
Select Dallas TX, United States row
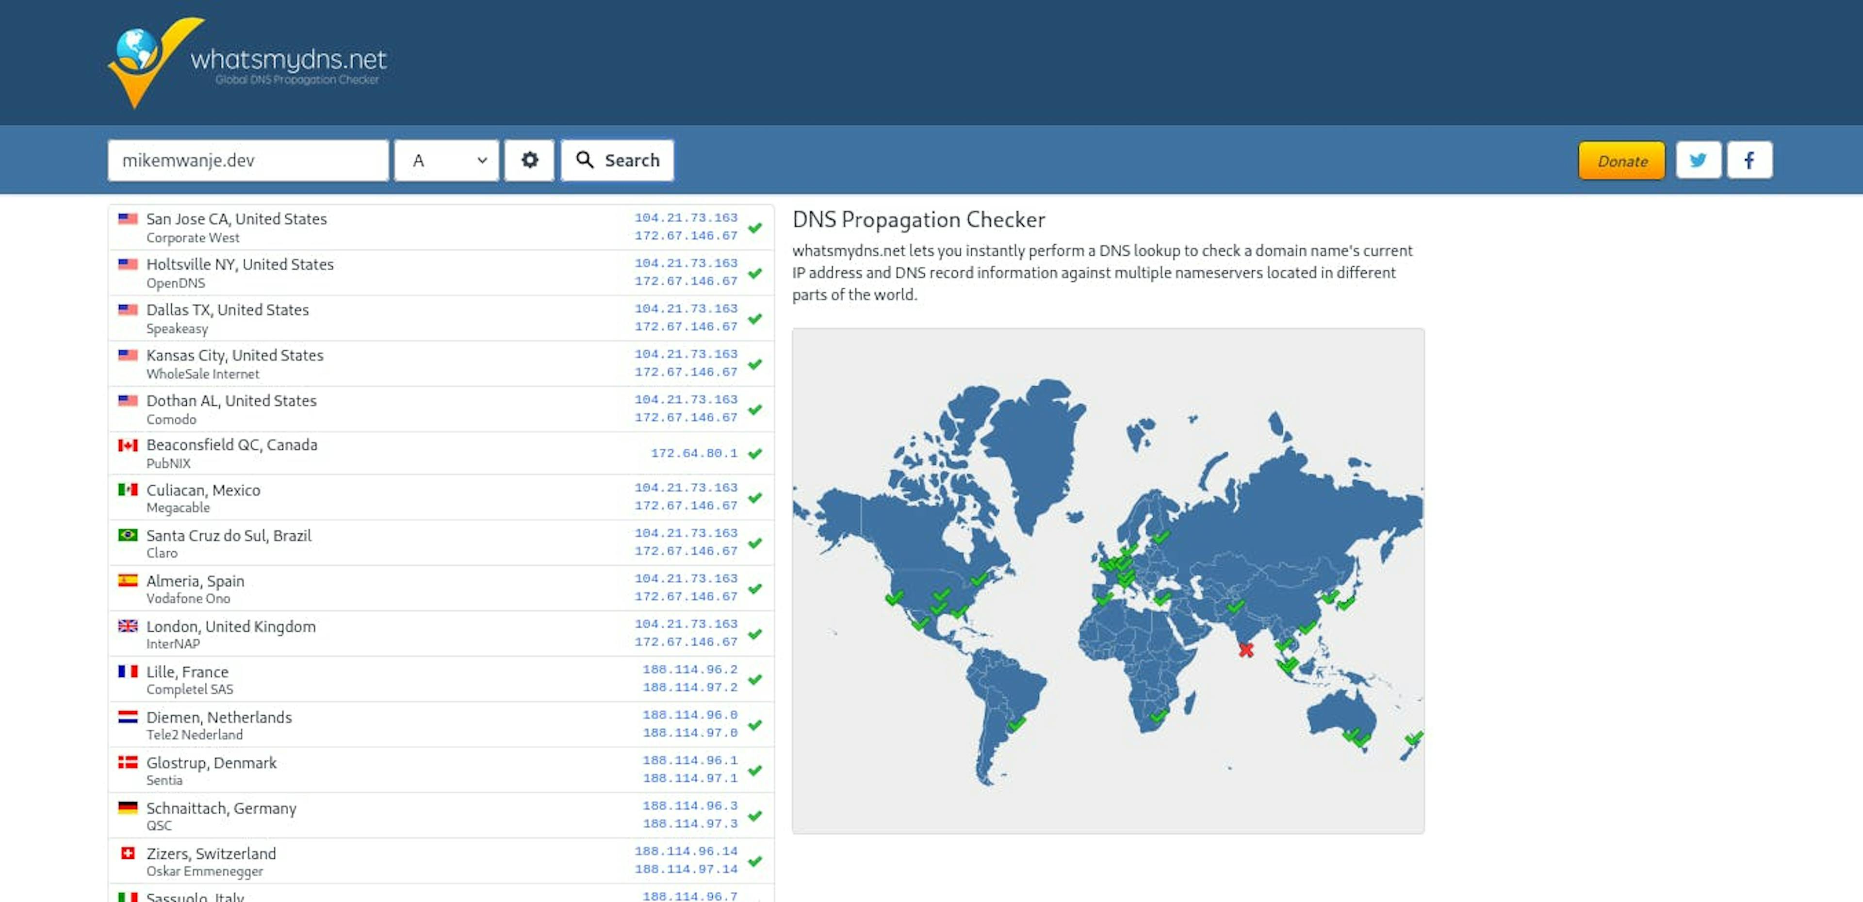[x=441, y=318]
